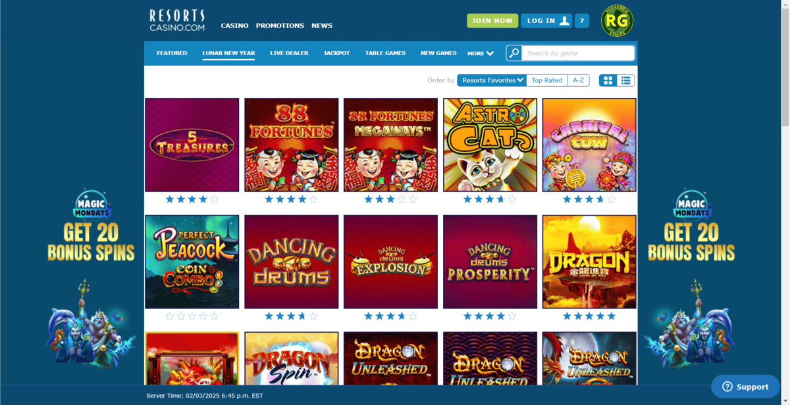This screenshot has width=790, height=405.
Task: Open the Astro Cat game thumbnail
Action: [490, 145]
